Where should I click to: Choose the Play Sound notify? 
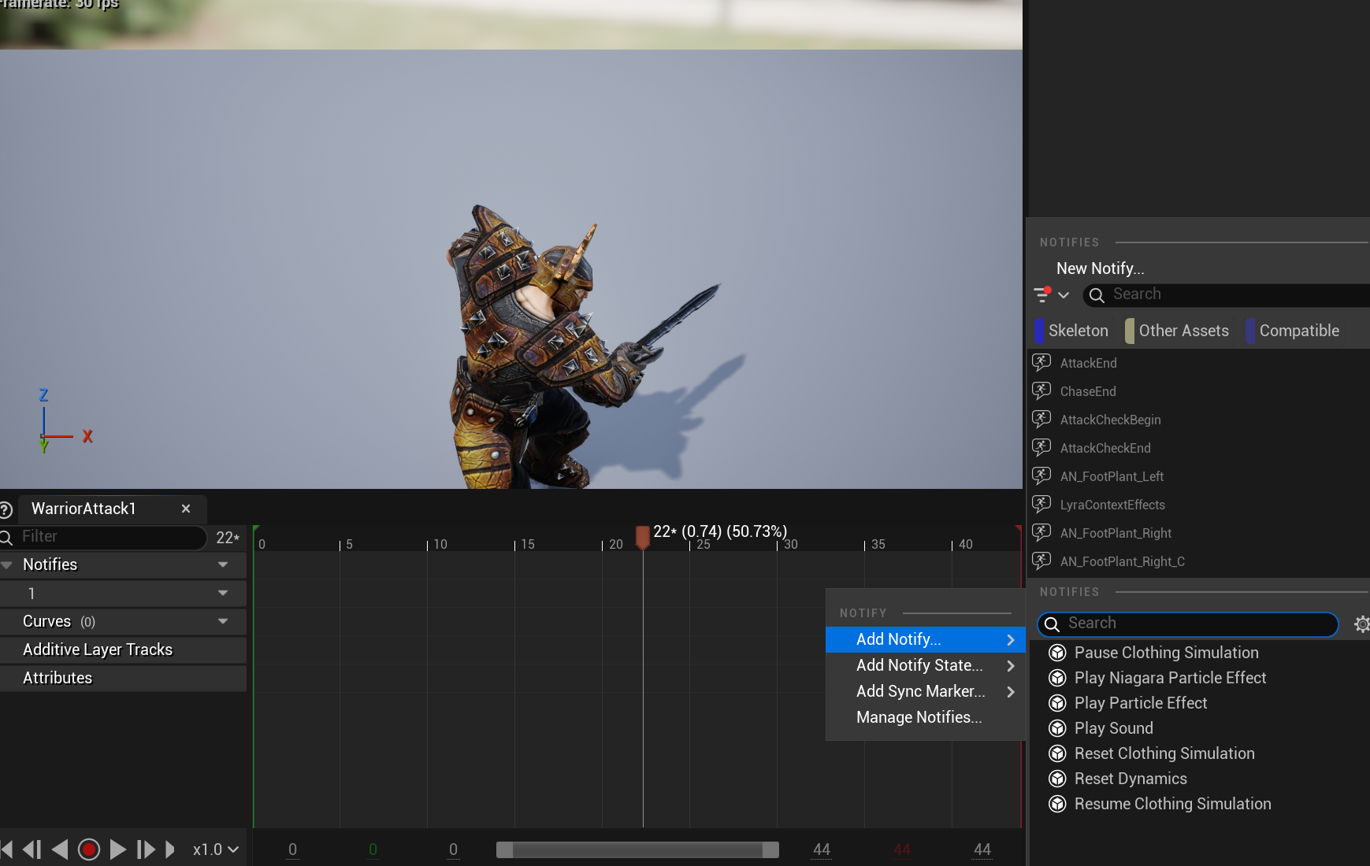tap(1113, 728)
